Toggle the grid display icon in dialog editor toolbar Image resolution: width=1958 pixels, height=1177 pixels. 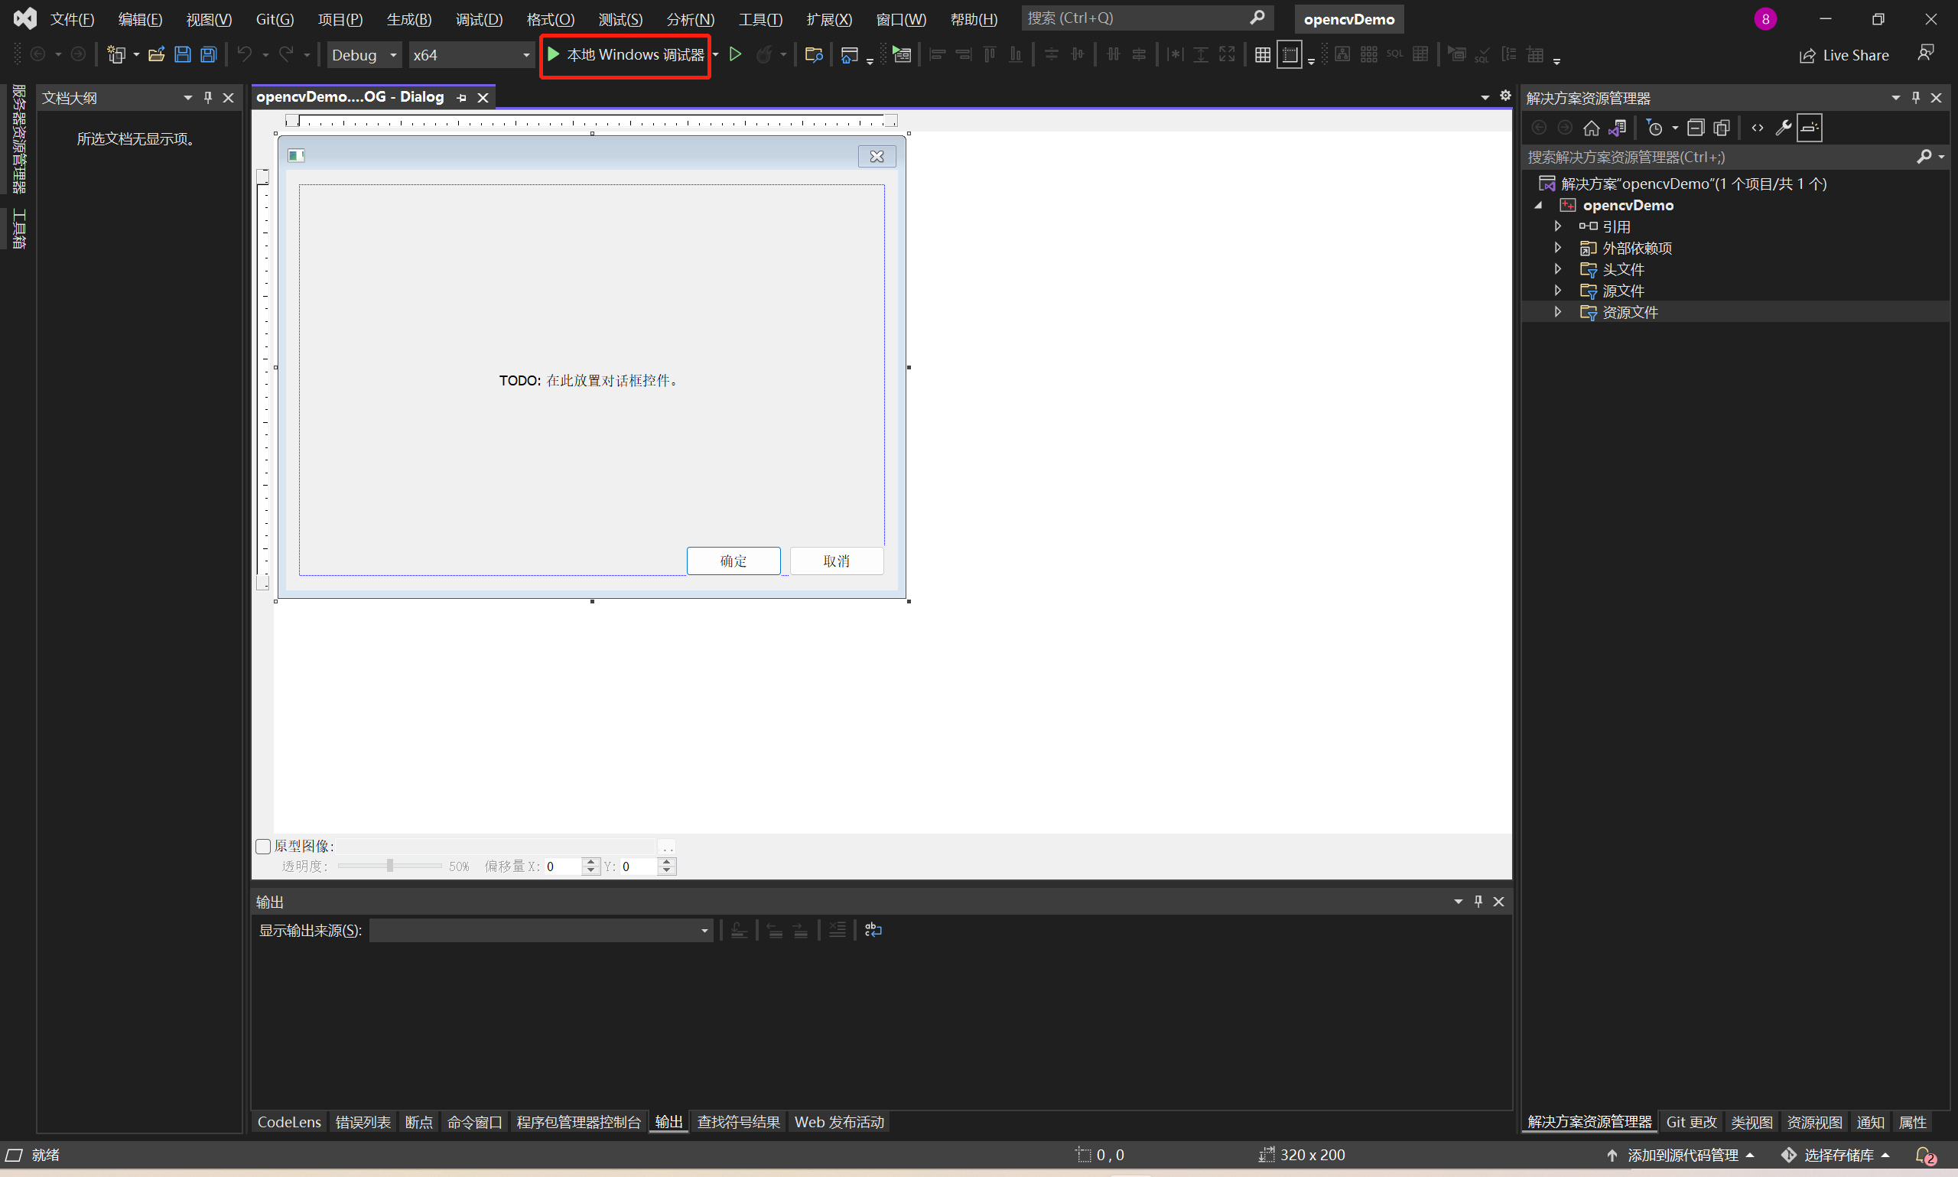[1263, 54]
